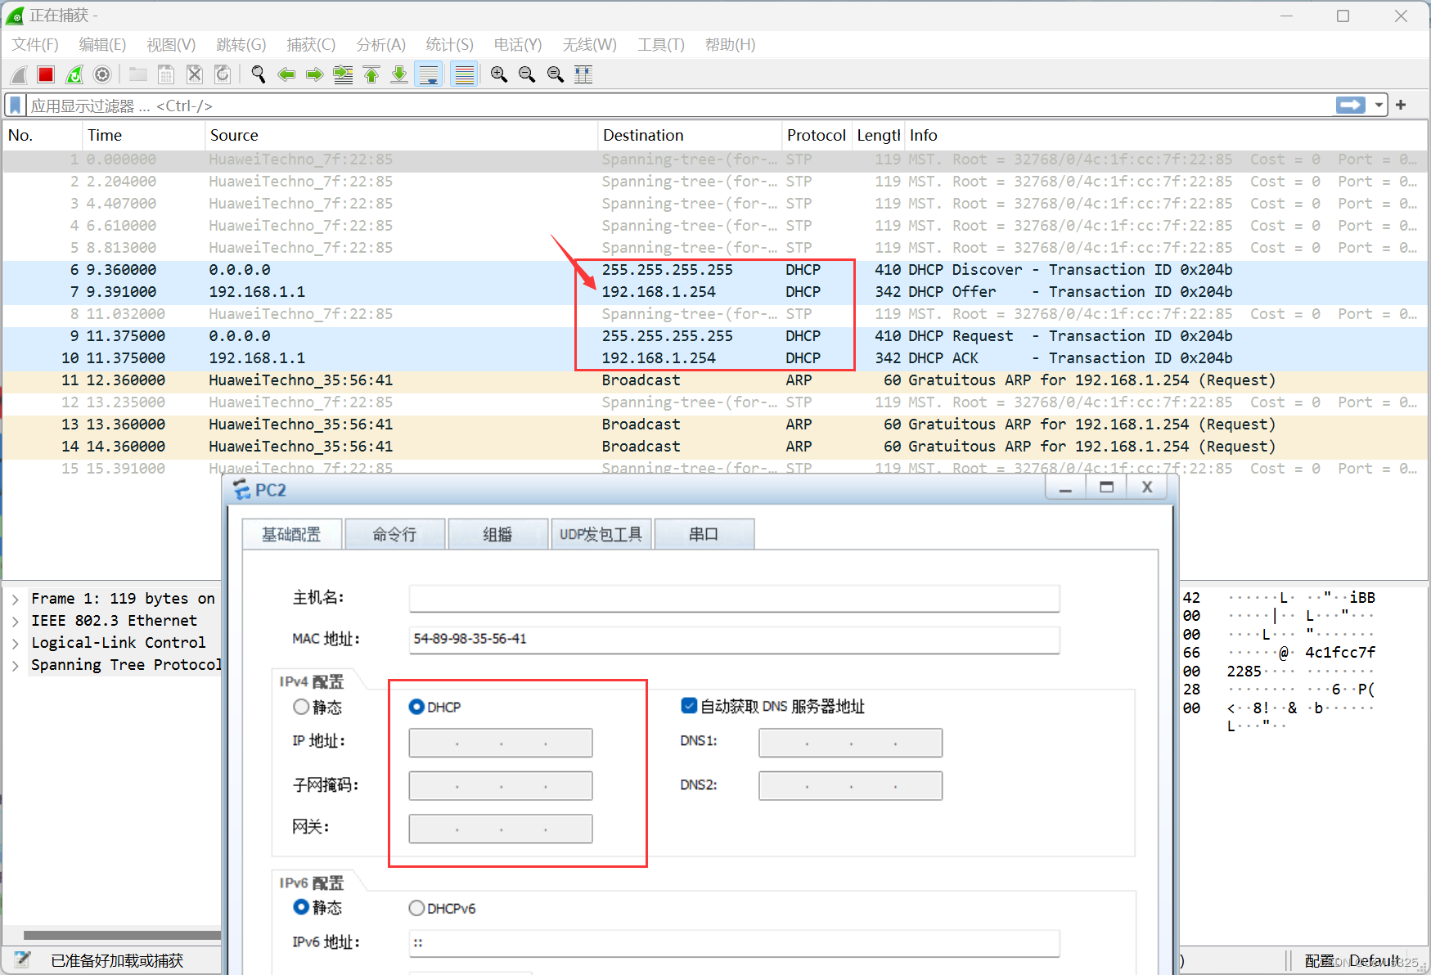The width and height of the screenshot is (1431, 975).
Task: Expand the Logical-Link Control row
Action: tap(16, 643)
